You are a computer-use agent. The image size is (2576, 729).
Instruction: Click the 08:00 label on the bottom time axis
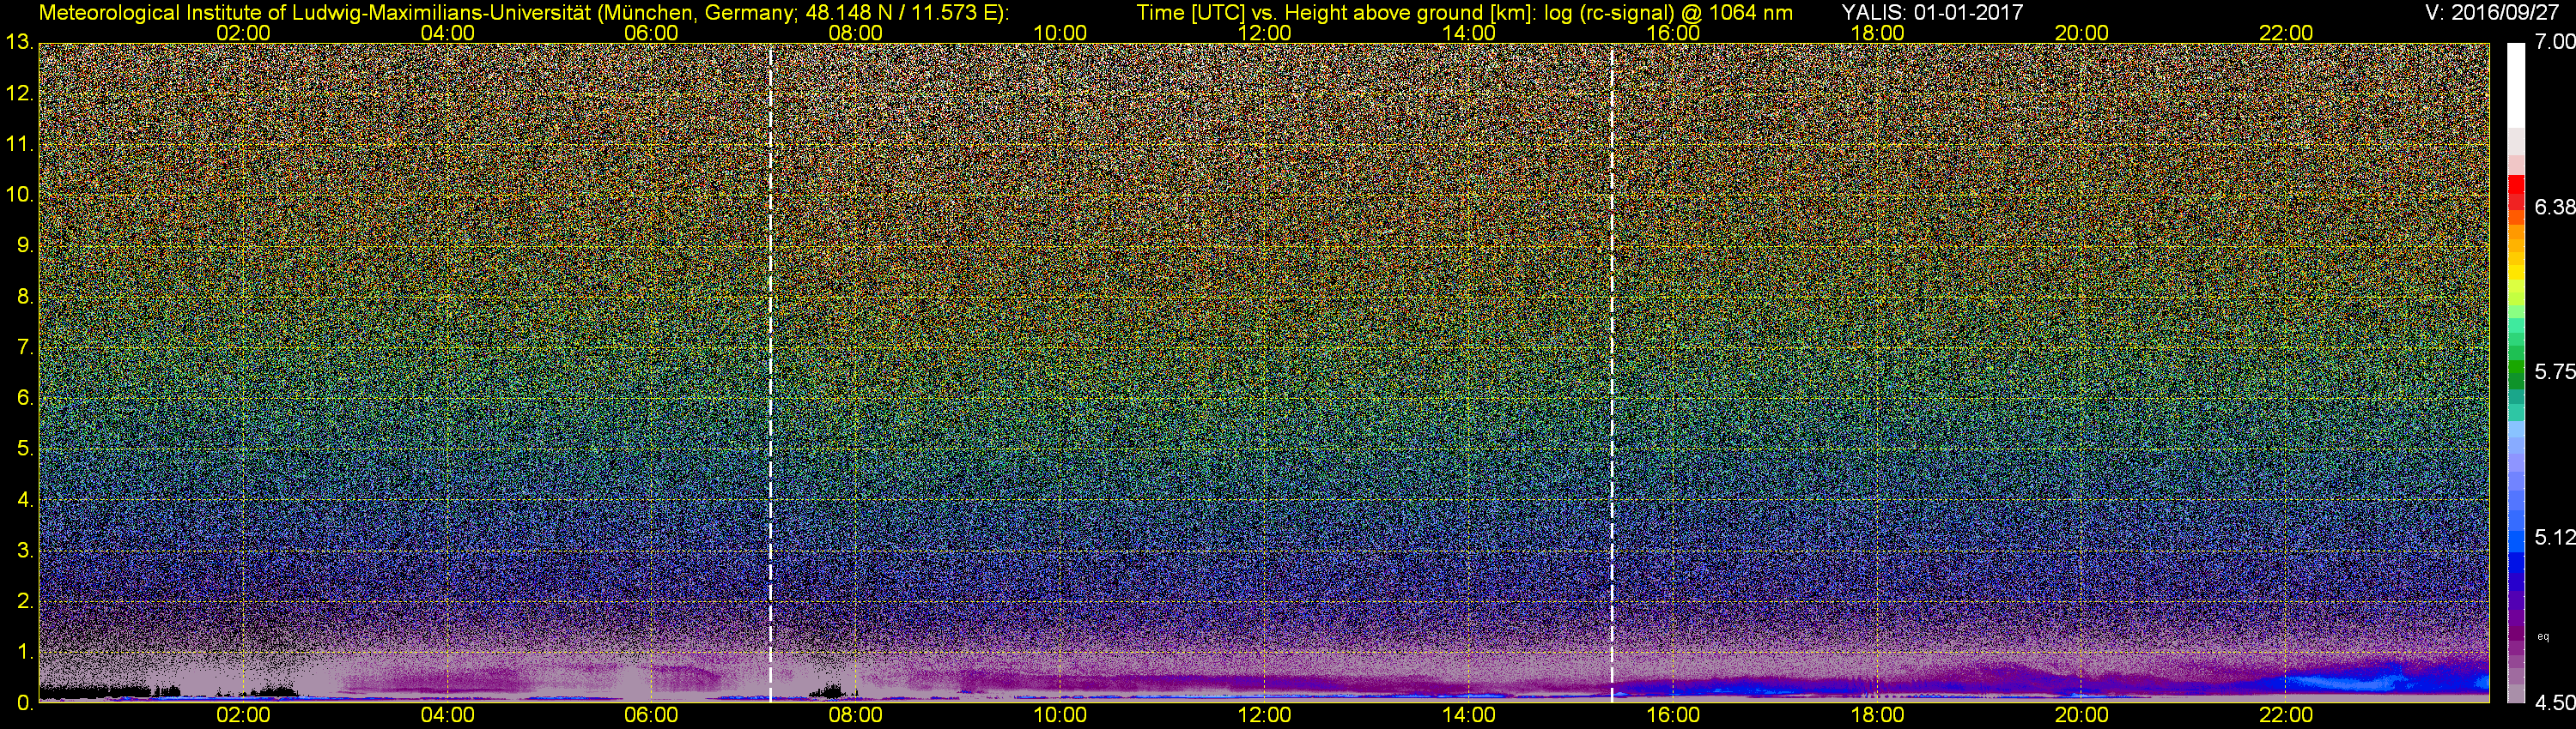[x=855, y=716]
